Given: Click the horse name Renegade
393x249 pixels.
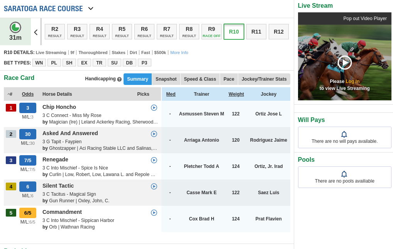Looking at the screenshot, I should click(x=55, y=160).
